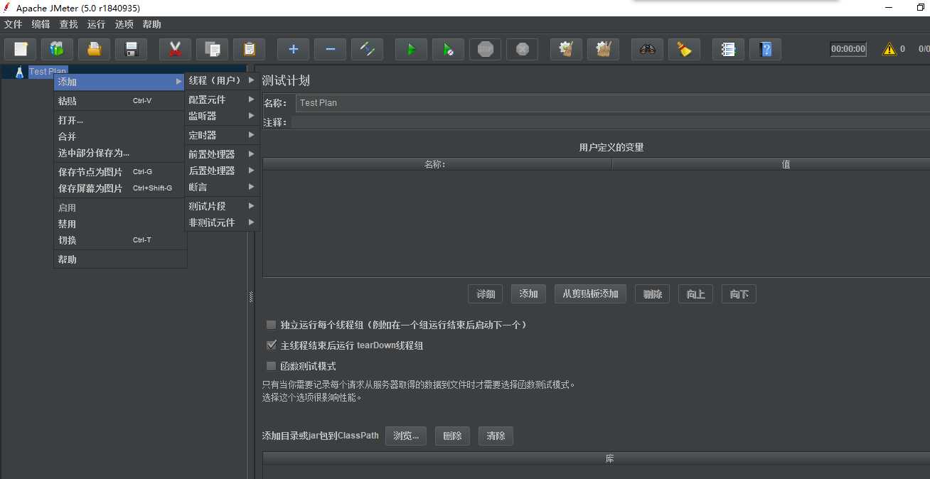930x479 pixels.
Task: Collapse all nodes with minus icon
Action: pos(330,49)
